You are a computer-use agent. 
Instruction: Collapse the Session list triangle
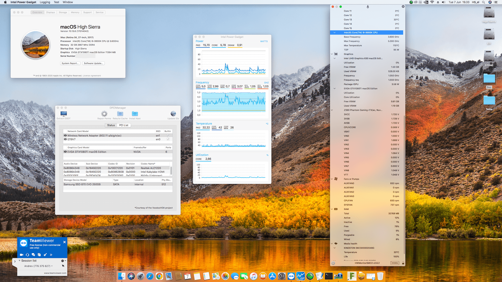coord(19,261)
